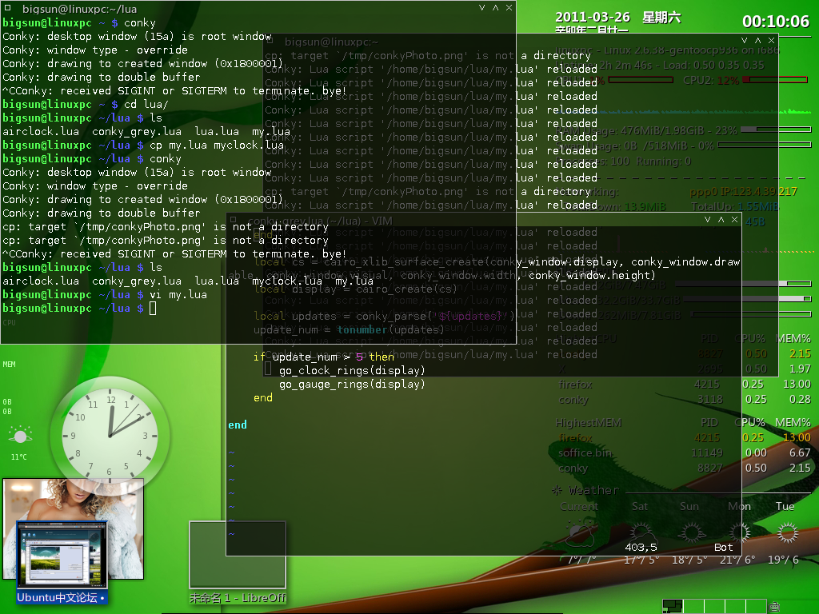Open window menu icon of the VIM window

pos(233,220)
